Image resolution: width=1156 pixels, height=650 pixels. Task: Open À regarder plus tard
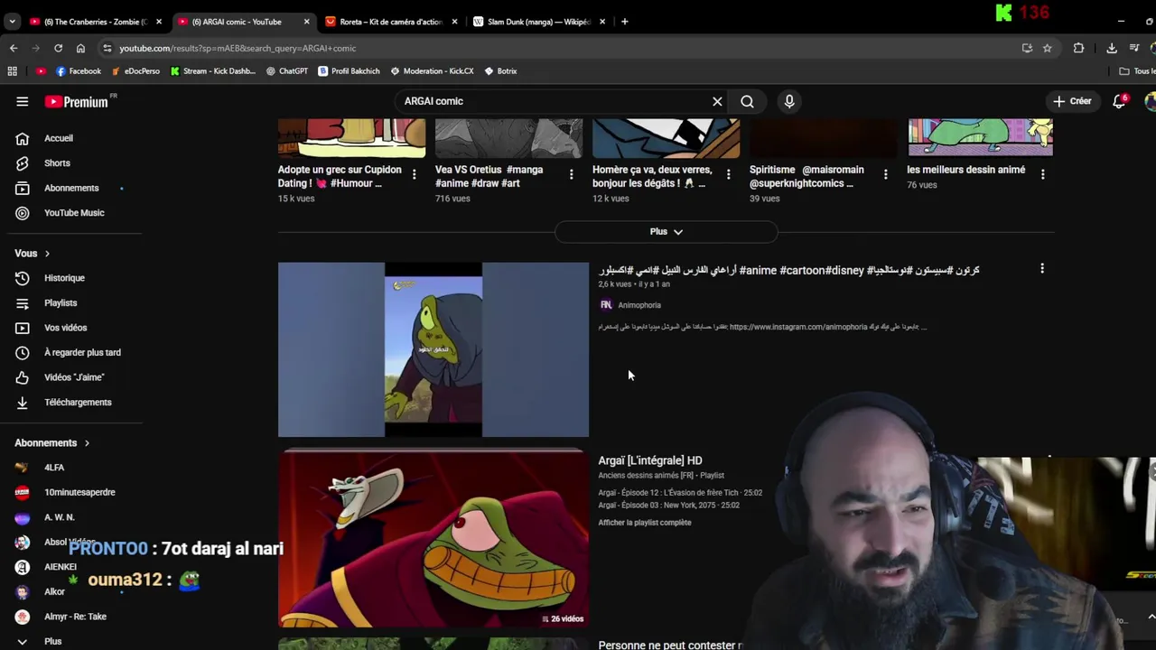pos(82,353)
